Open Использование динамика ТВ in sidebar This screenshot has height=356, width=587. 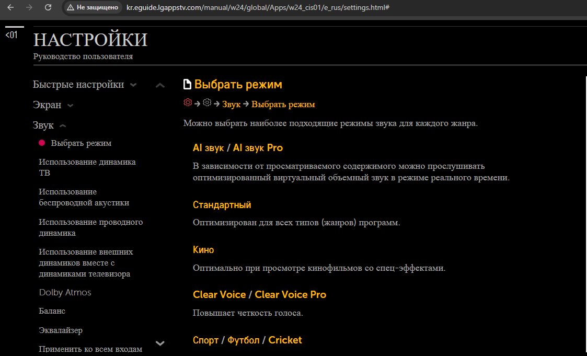87,167
